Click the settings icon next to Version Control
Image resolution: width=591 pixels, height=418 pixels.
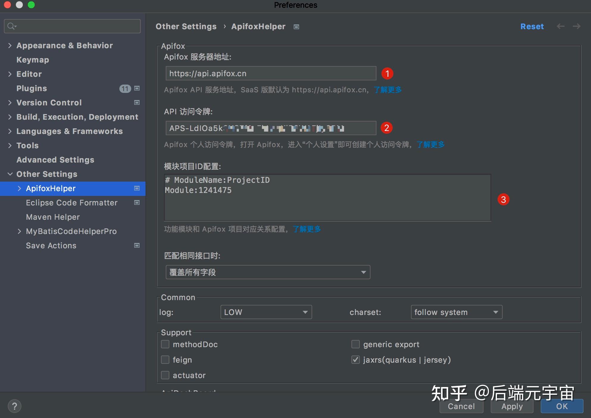137,102
